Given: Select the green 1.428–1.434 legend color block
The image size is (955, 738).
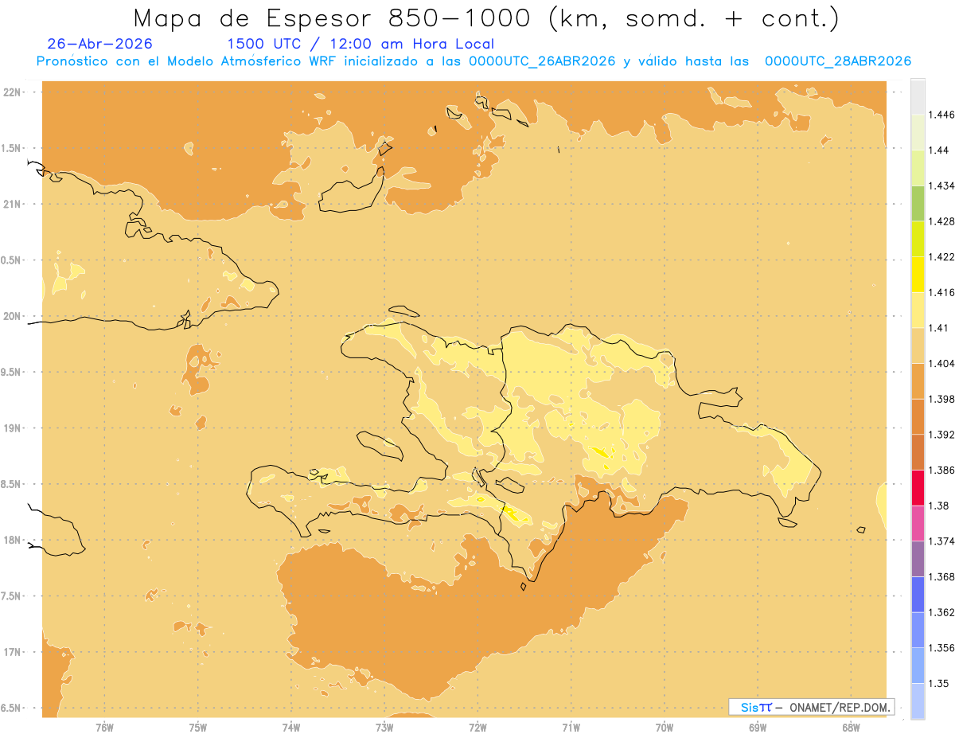Looking at the screenshot, I should tap(918, 203).
